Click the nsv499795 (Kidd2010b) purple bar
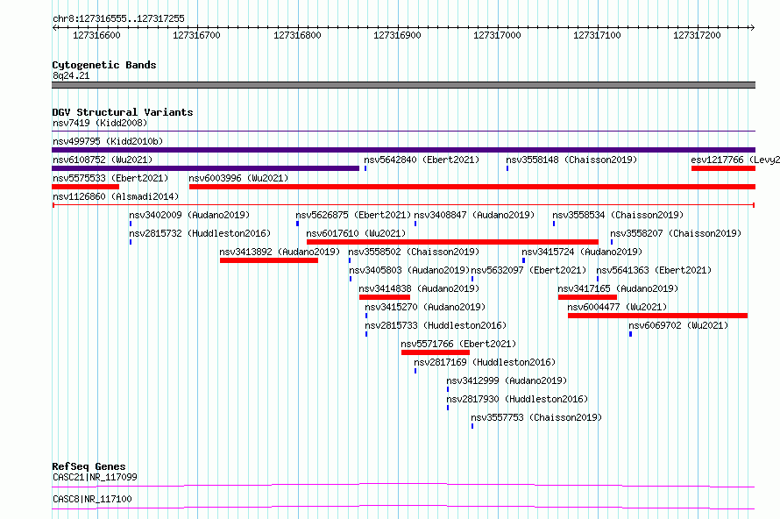 (x=403, y=150)
